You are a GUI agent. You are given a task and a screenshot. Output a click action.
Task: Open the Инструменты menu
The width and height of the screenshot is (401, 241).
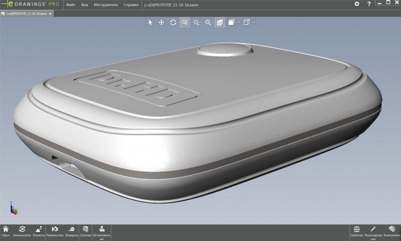pos(106,5)
